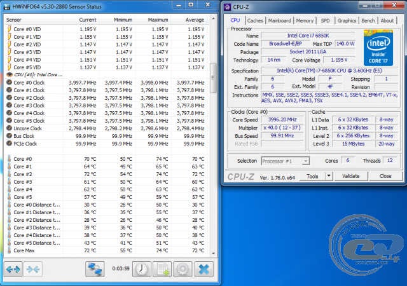
Task: Click the blue X close sensors icon
Action: pyautogui.click(x=203, y=269)
